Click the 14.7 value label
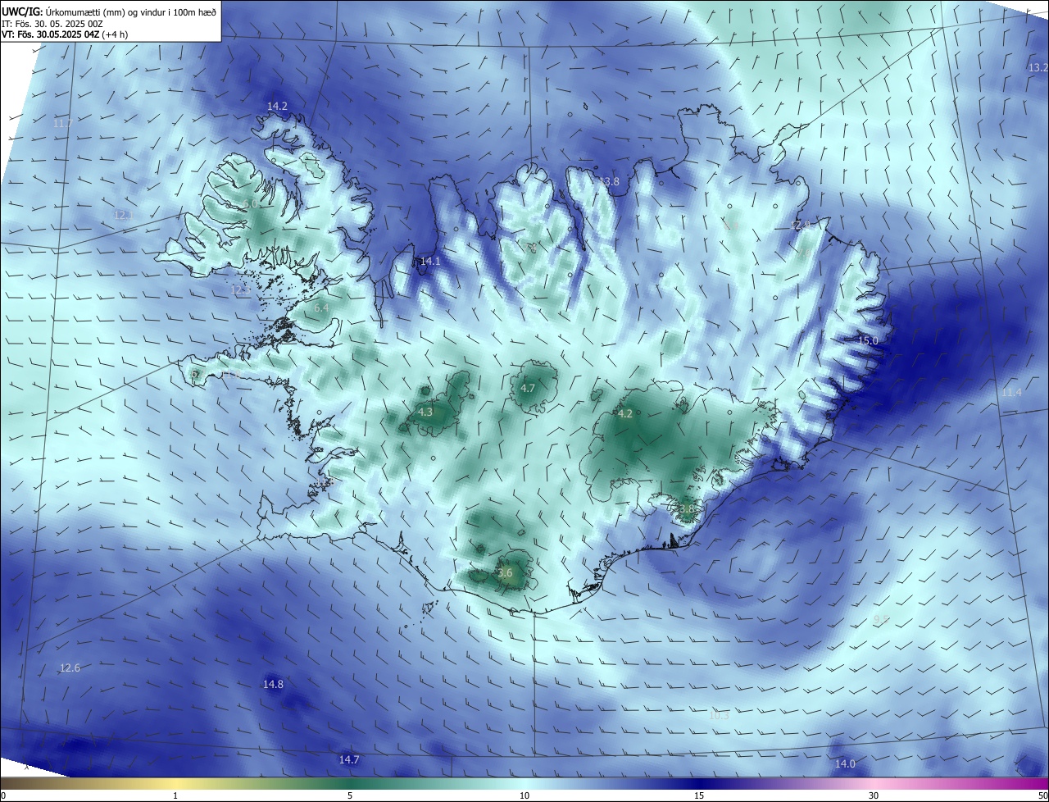Image resolution: width=1049 pixels, height=802 pixels. 349,760
